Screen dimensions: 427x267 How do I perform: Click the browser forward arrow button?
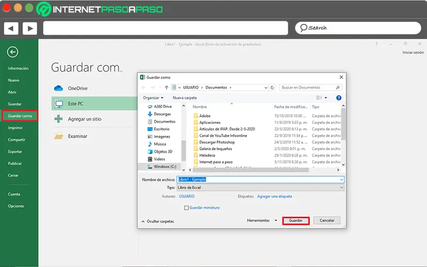[30, 28]
